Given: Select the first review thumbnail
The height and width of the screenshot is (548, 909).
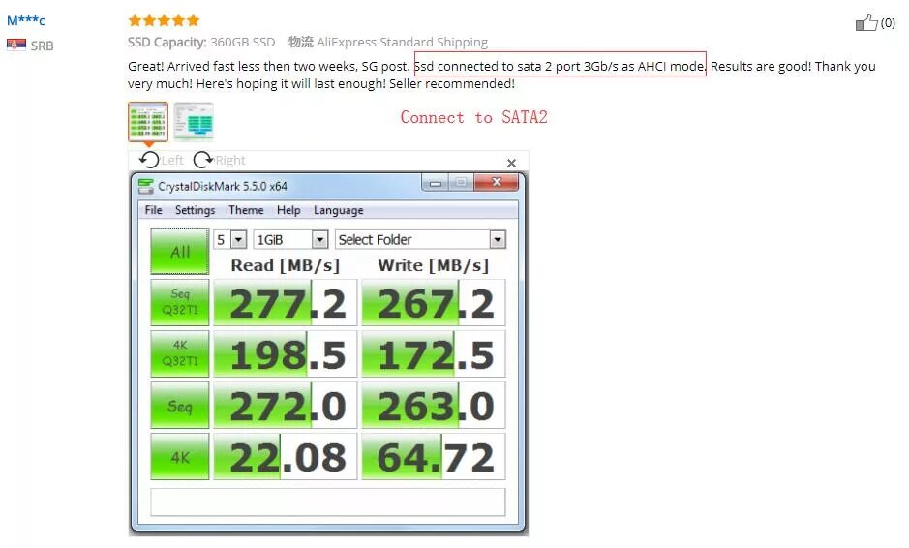Looking at the screenshot, I should click(148, 122).
